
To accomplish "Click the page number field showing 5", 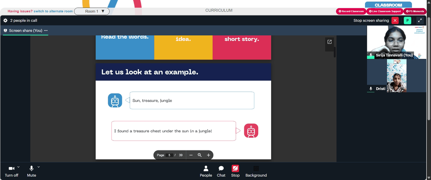I will click(169, 155).
